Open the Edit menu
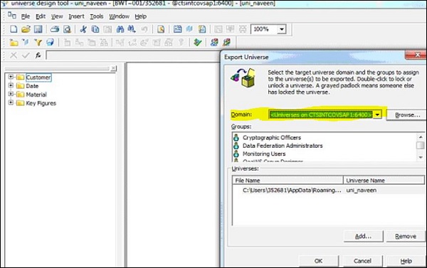 [x=41, y=16]
